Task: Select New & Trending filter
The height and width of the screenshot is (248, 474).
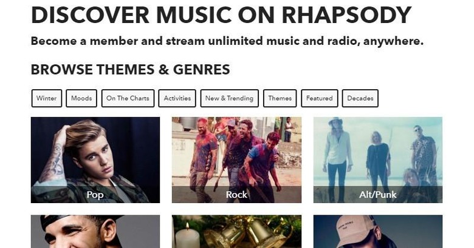Action: click(230, 98)
